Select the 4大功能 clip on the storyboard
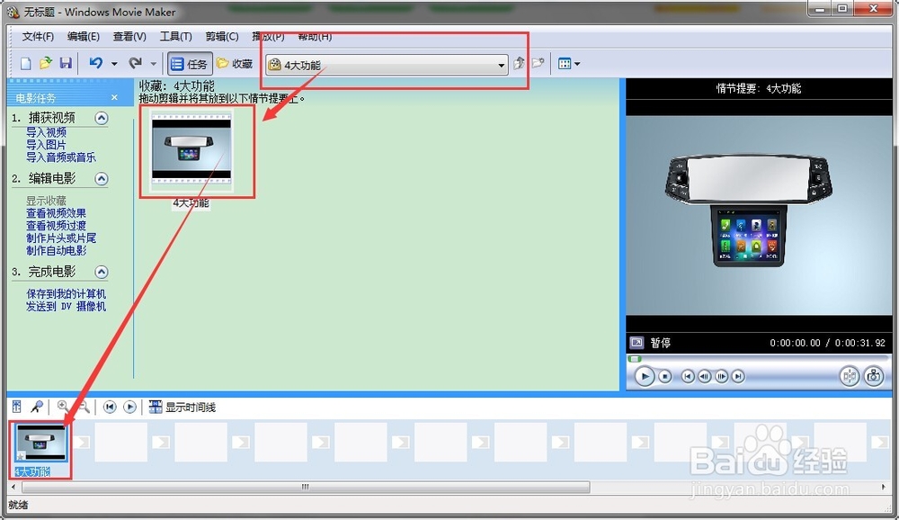899x520 pixels. pyautogui.click(x=40, y=443)
